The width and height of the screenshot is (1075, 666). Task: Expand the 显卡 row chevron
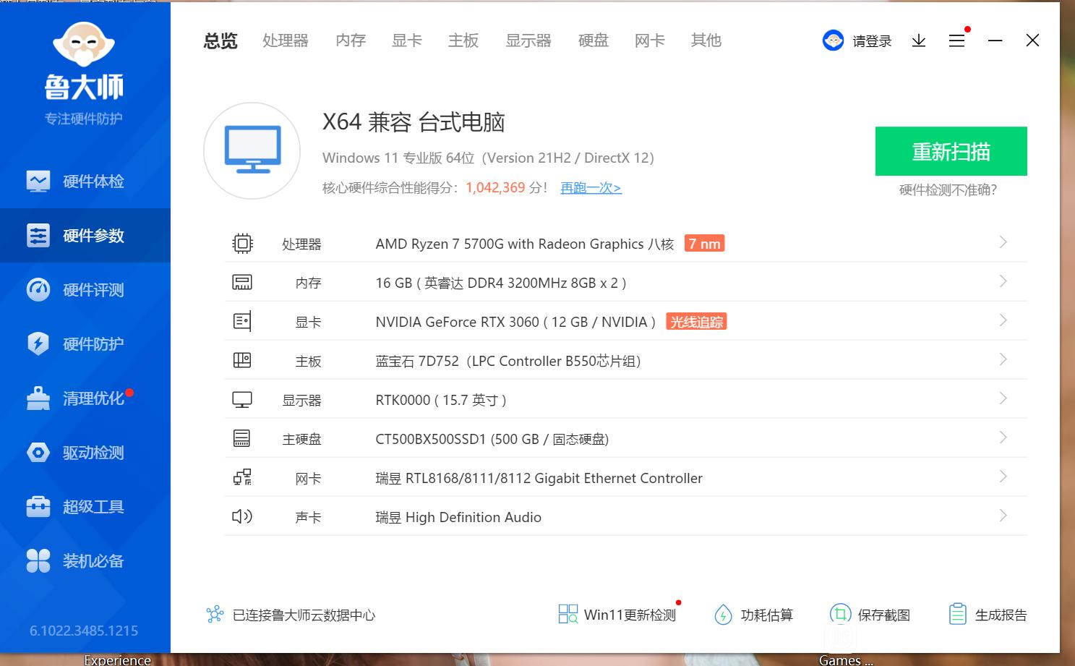(x=1003, y=320)
